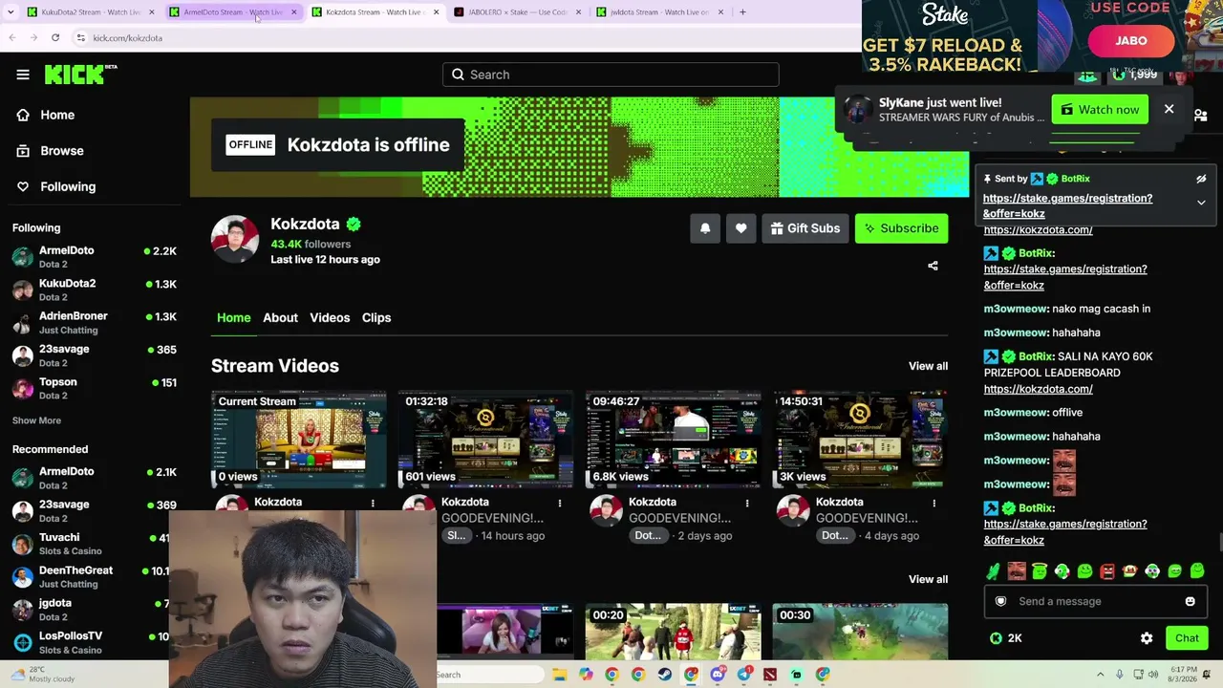Switch to the Home channel tab

233,317
